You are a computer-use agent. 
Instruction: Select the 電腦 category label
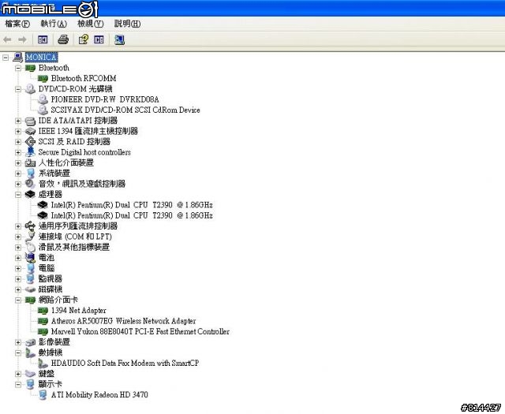coord(47,268)
